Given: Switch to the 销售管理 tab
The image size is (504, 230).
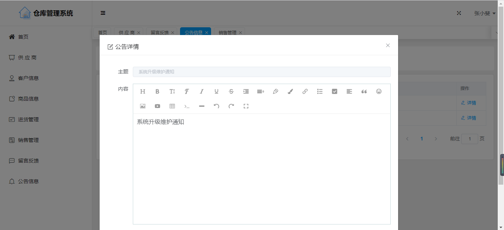Looking at the screenshot, I should tap(227, 32).
